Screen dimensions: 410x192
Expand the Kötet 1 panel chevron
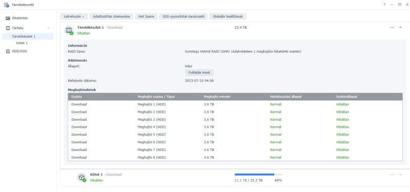tap(400, 175)
